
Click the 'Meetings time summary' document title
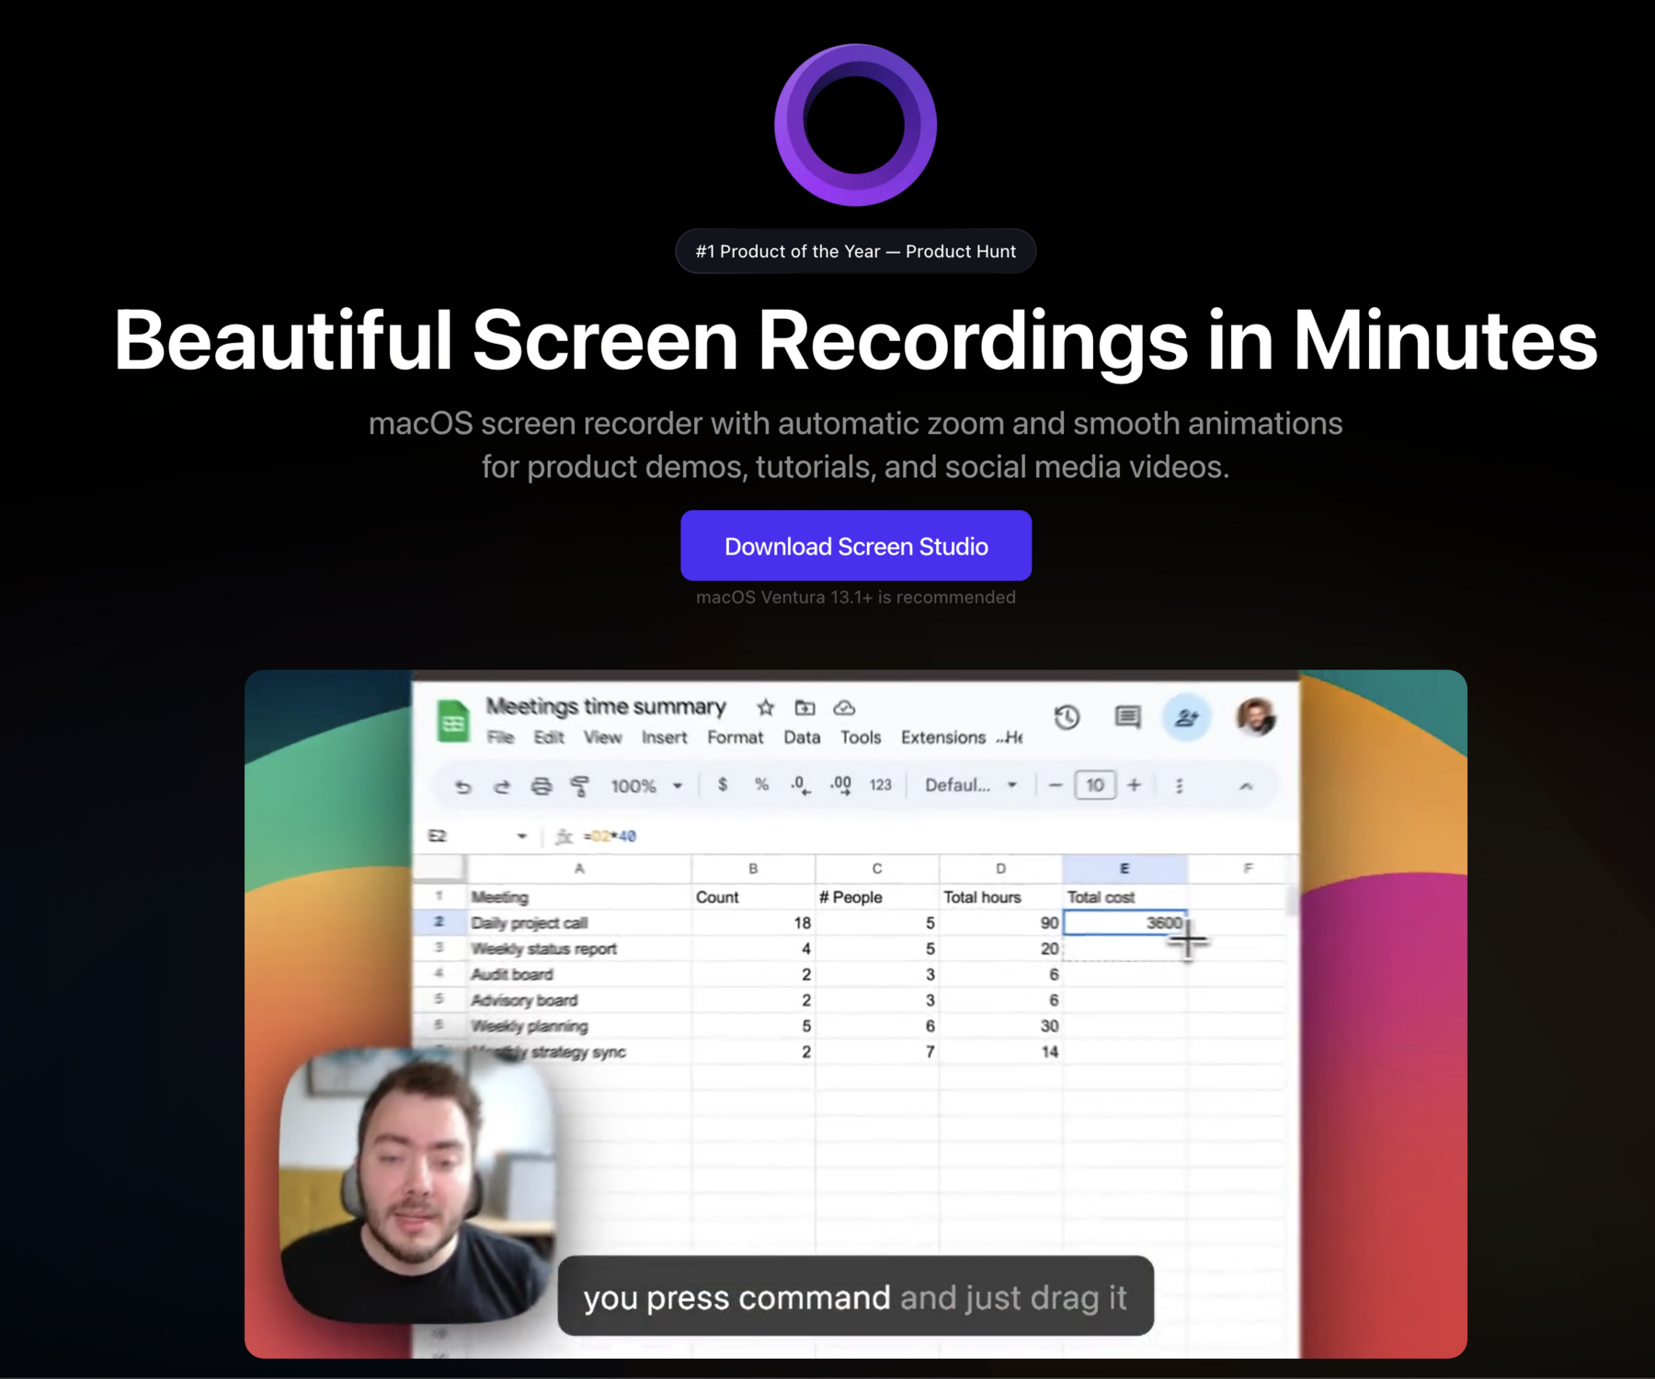pos(606,706)
